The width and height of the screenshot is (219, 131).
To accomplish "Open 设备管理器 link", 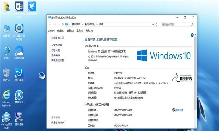I will [x=56, y=45].
